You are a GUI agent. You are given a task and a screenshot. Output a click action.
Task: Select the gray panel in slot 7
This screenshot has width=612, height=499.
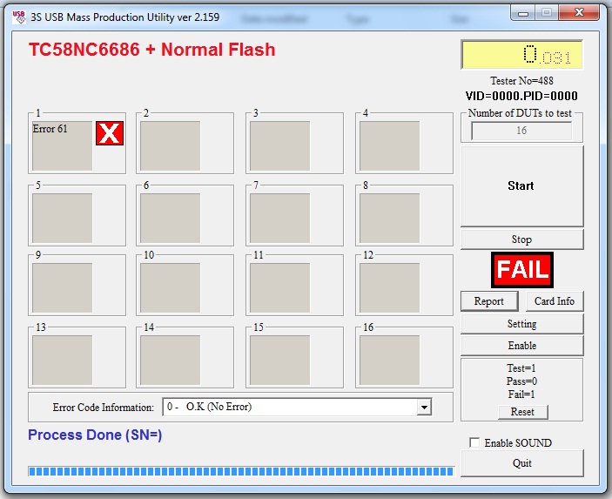coord(279,218)
